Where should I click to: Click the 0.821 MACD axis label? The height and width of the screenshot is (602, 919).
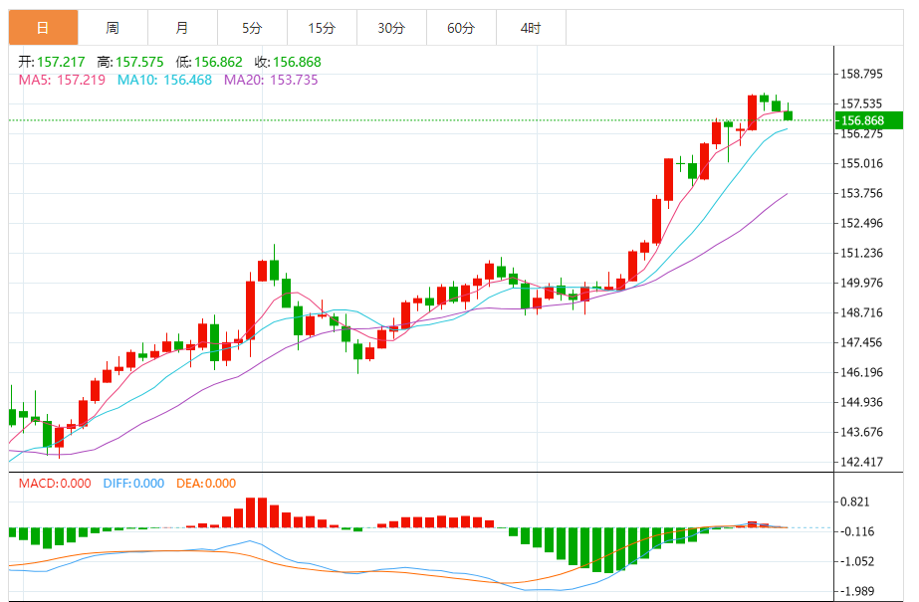pos(855,502)
